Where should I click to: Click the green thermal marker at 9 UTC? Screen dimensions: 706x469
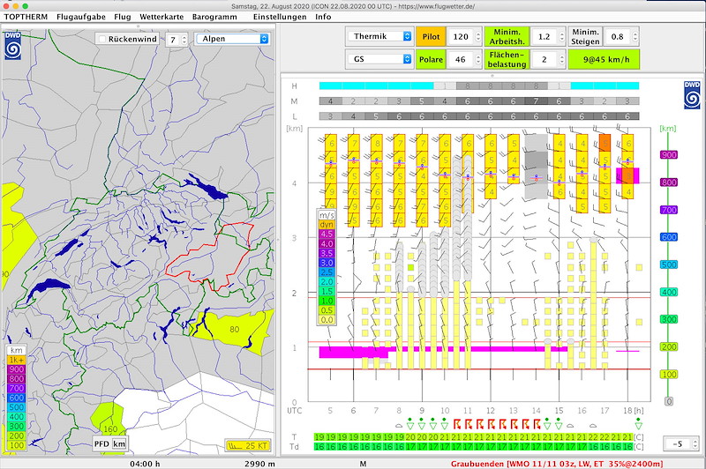[x=421, y=422]
